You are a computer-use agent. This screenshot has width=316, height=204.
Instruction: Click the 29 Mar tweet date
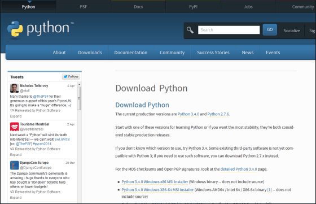[70, 163]
